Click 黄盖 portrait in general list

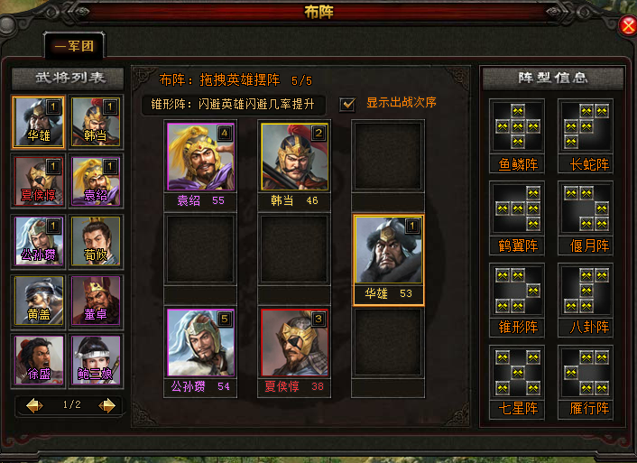click(39, 301)
